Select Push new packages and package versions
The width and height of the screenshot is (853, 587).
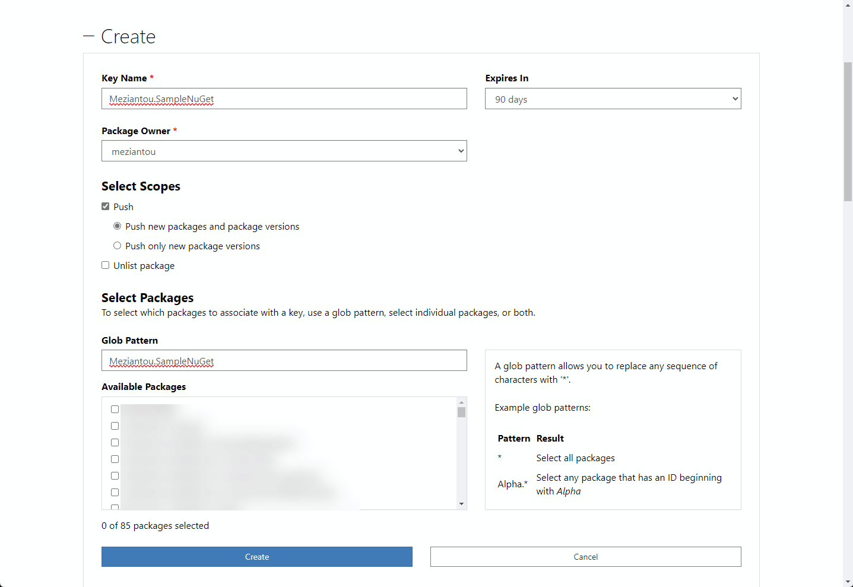point(118,226)
